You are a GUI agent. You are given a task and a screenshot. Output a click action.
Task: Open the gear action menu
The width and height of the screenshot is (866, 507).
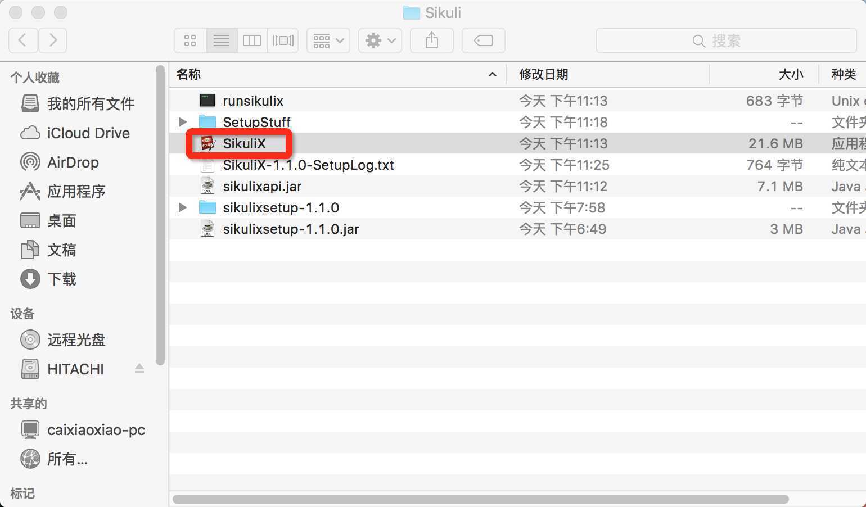[380, 40]
